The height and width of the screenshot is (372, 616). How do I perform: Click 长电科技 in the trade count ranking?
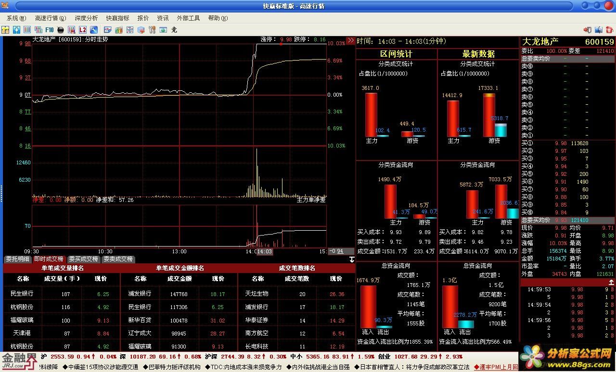pos(257,346)
